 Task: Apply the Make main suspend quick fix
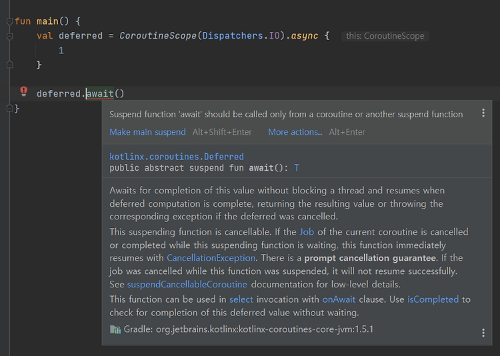coord(147,132)
